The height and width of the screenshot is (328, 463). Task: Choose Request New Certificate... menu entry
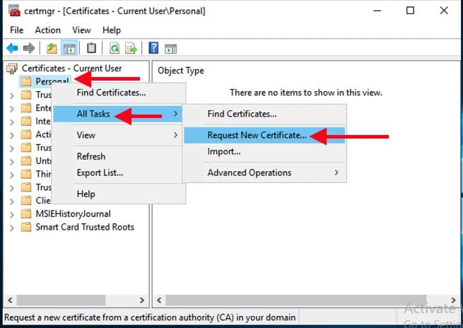tap(257, 135)
